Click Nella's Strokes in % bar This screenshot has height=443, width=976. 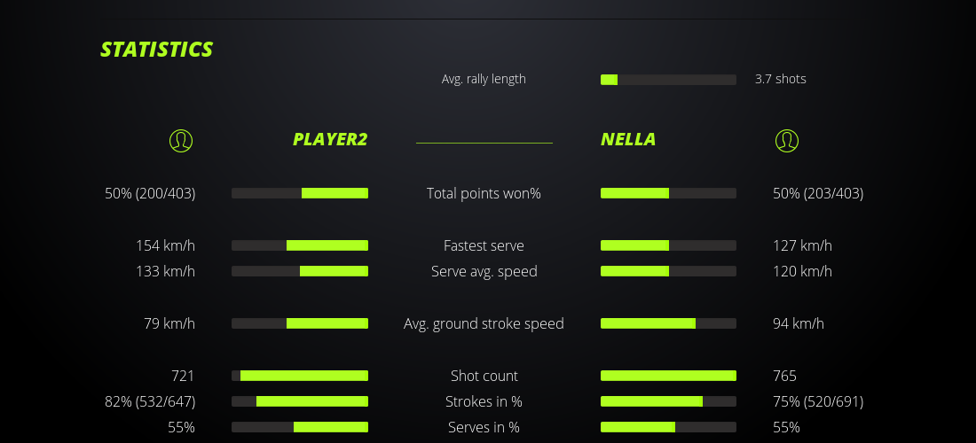click(x=668, y=401)
